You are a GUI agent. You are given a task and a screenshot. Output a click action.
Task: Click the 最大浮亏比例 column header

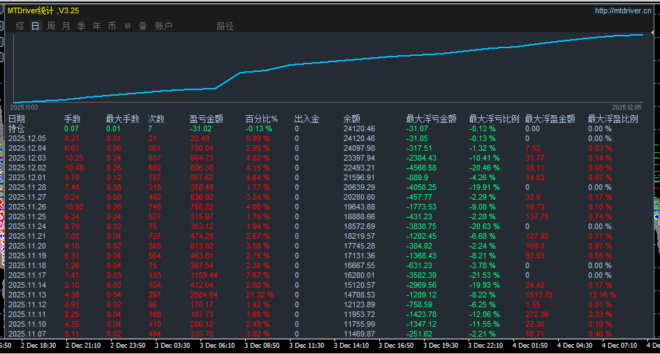(494, 119)
